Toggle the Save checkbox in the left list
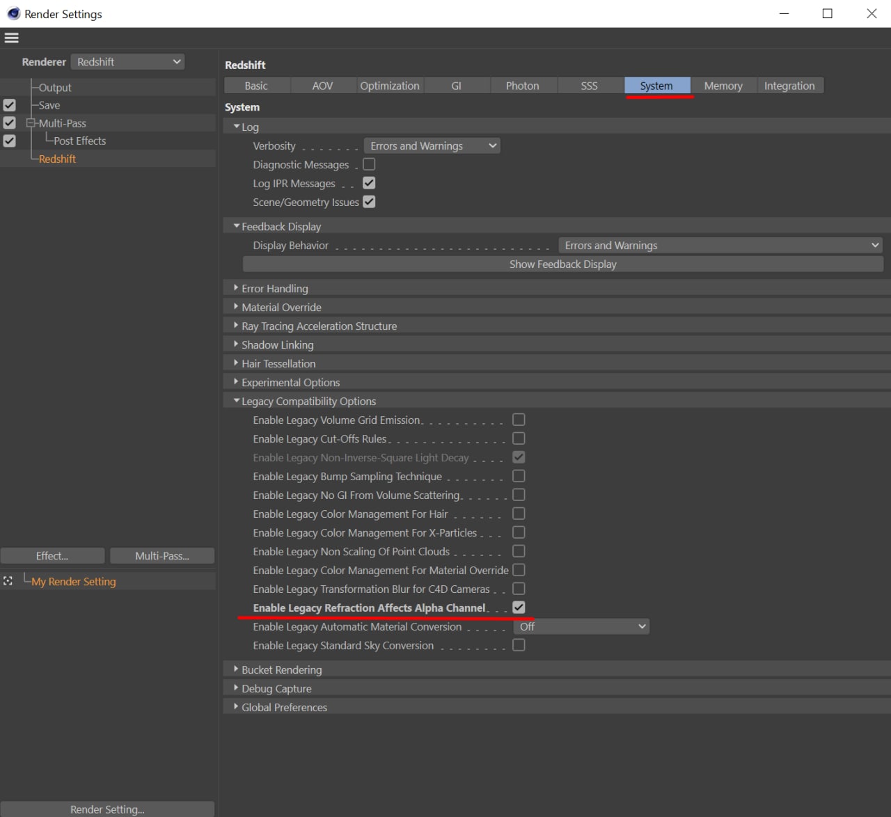The image size is (891, 817). tap(10, 105)
